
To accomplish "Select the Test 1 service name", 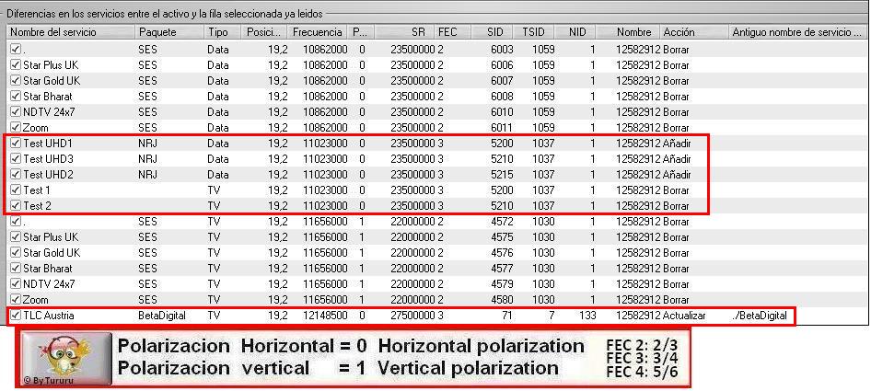I will pyautogui.click(x=37, y=190).
